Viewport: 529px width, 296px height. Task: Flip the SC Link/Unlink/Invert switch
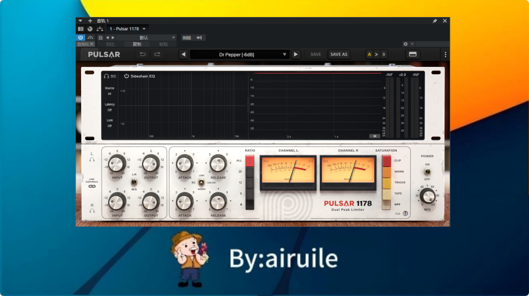(x=201, y=183)
